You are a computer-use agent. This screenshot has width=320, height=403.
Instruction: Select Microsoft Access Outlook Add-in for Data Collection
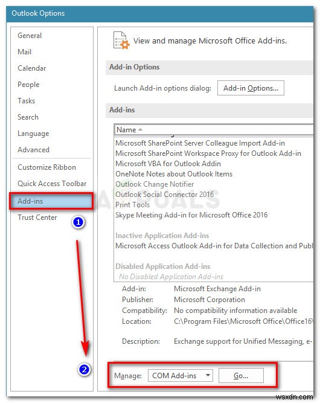[214, 246]
